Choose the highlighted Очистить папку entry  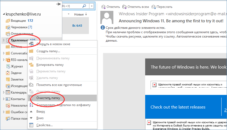click(x=62, y=98)
